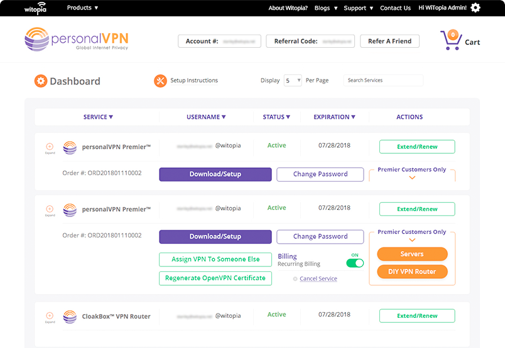Click the Billing label
The image size is (505, 348).
point(287,256)
